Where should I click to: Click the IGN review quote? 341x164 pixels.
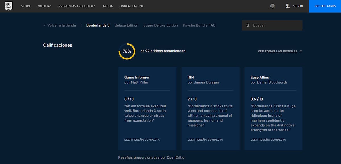[x=210, y=116]
